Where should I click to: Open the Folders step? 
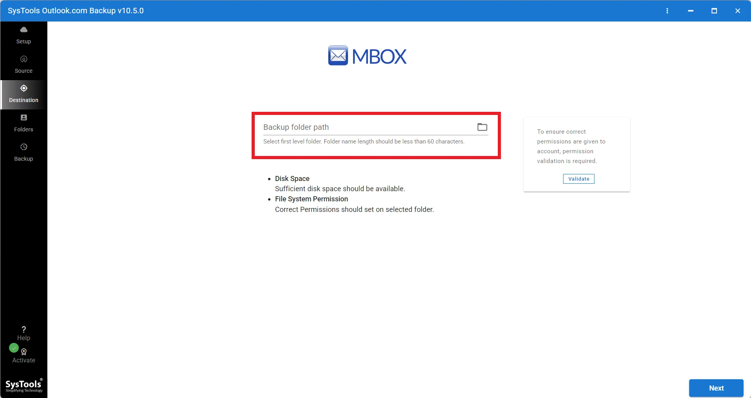click(23, 124)
